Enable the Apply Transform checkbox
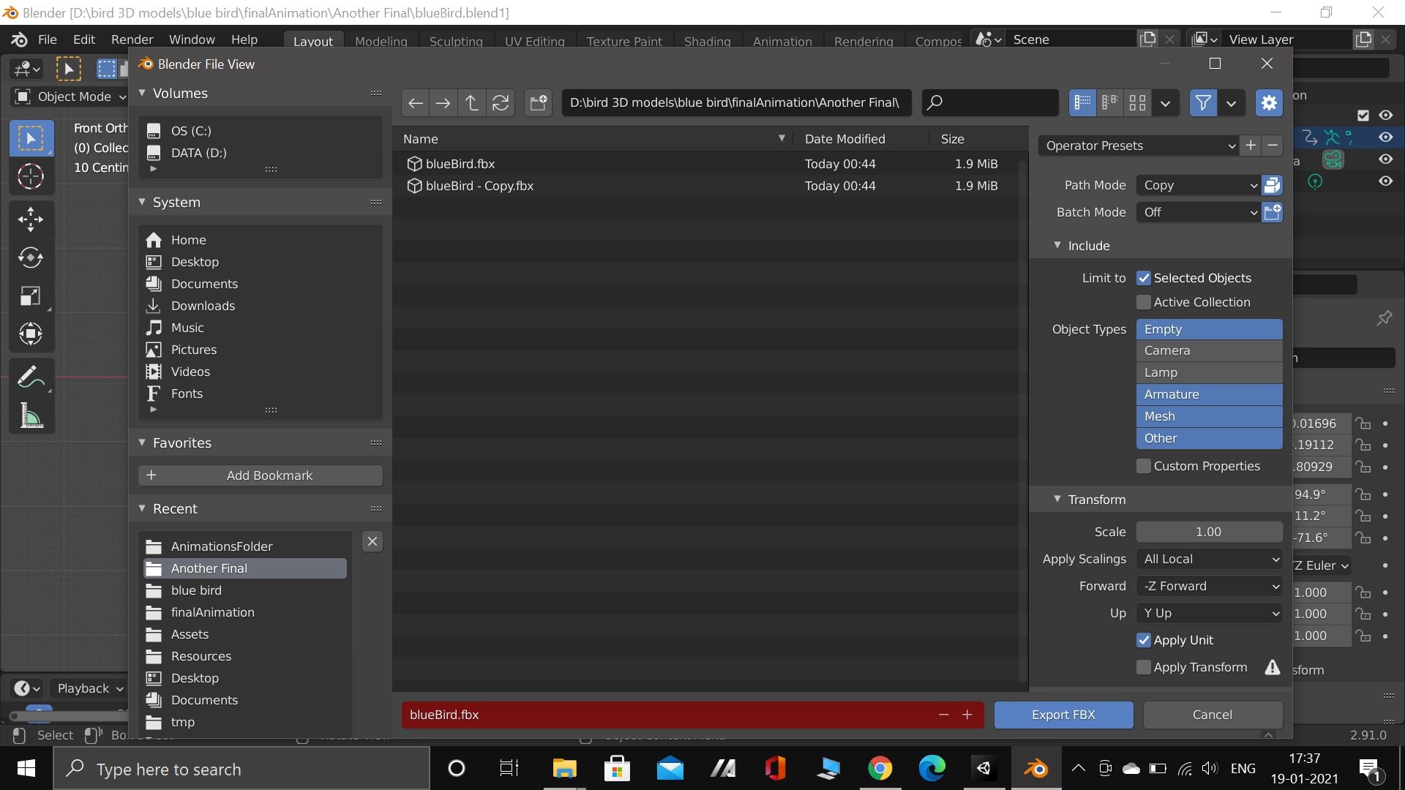Screen dimensions: 1405x790 point(1144,667)
